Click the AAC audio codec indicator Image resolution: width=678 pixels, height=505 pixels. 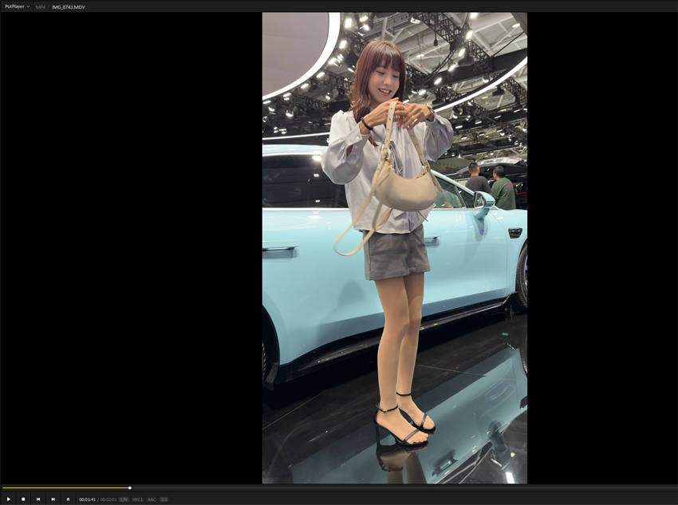(152, 499)
